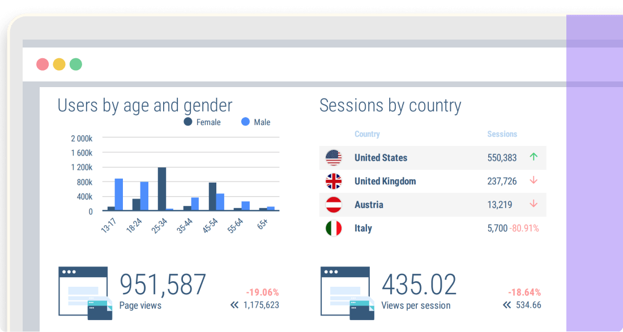The width and height of the screenshot is (623, 332).
Task: Toggle the green window control dot
Action: [75, 64]
